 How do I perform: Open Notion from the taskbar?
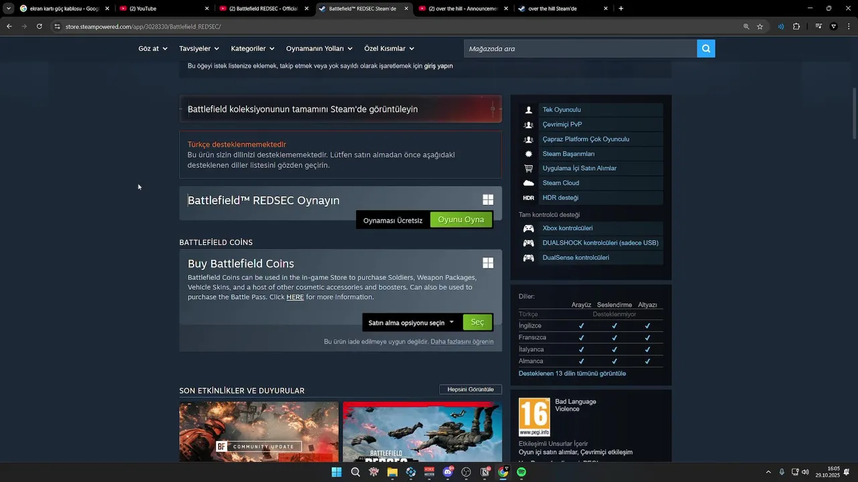click(x=485, y=472)
